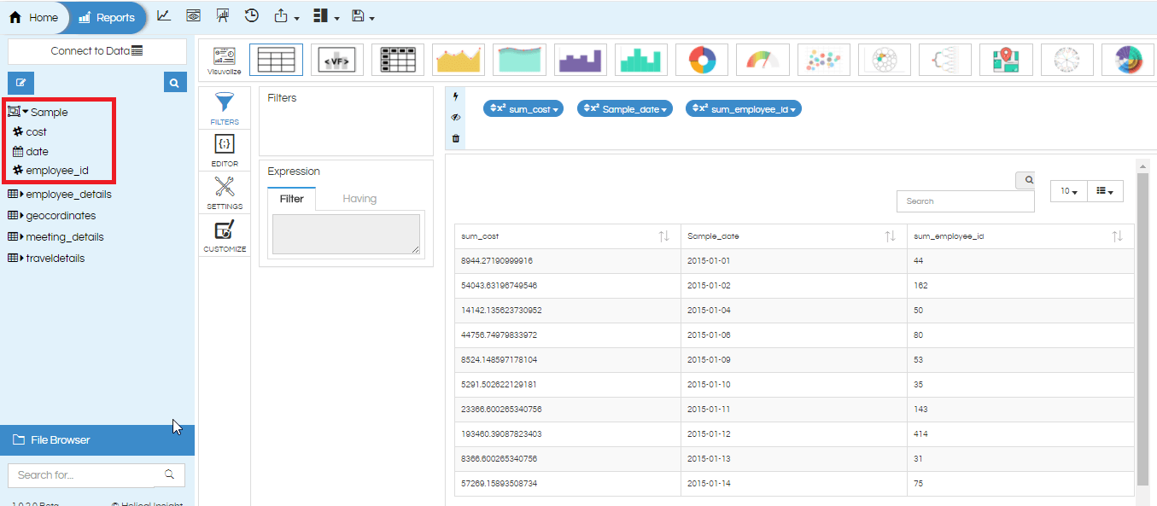Sort by the Sample_date column header
The height and width of the screenshot is (506, 1157).
[793, 236]
